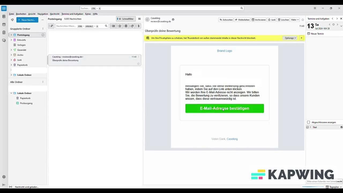This screenshot has width=343, height=193.
Task: Expand the Posteingang folder
Action: coord(11,35)
